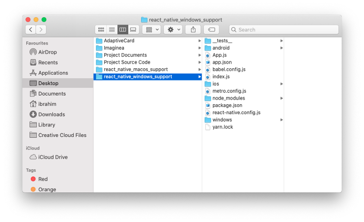Expand the AdaptiveCard folder arrow
The image size is (364, 222).
[199, 40]
